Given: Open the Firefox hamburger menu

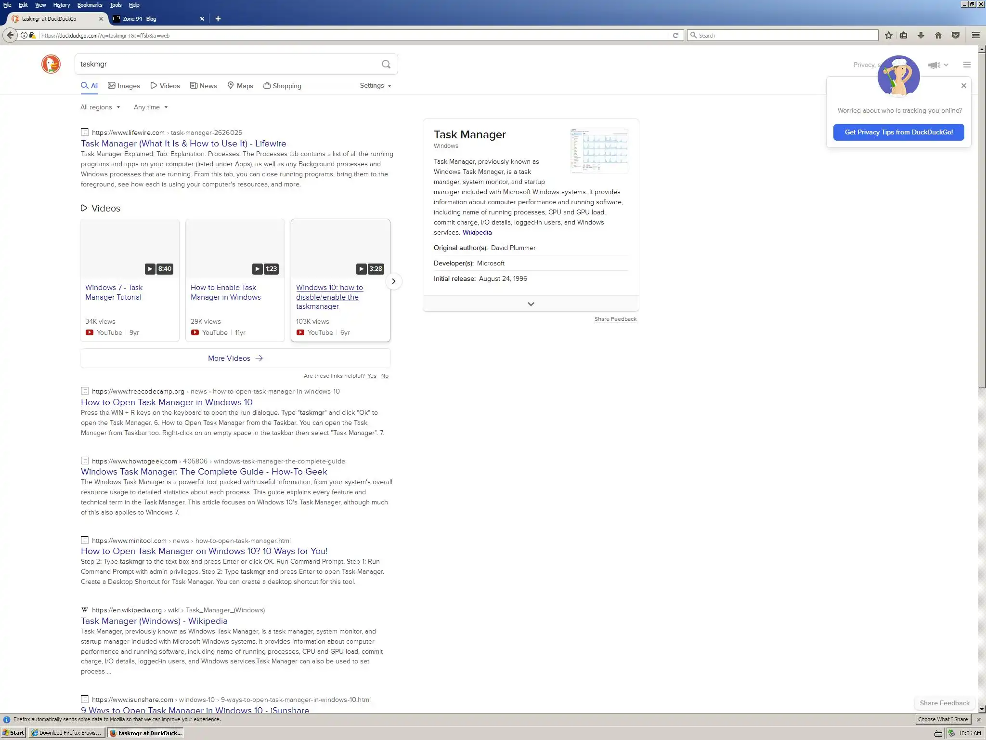Looking at the screenshot, I should [976, 35].
